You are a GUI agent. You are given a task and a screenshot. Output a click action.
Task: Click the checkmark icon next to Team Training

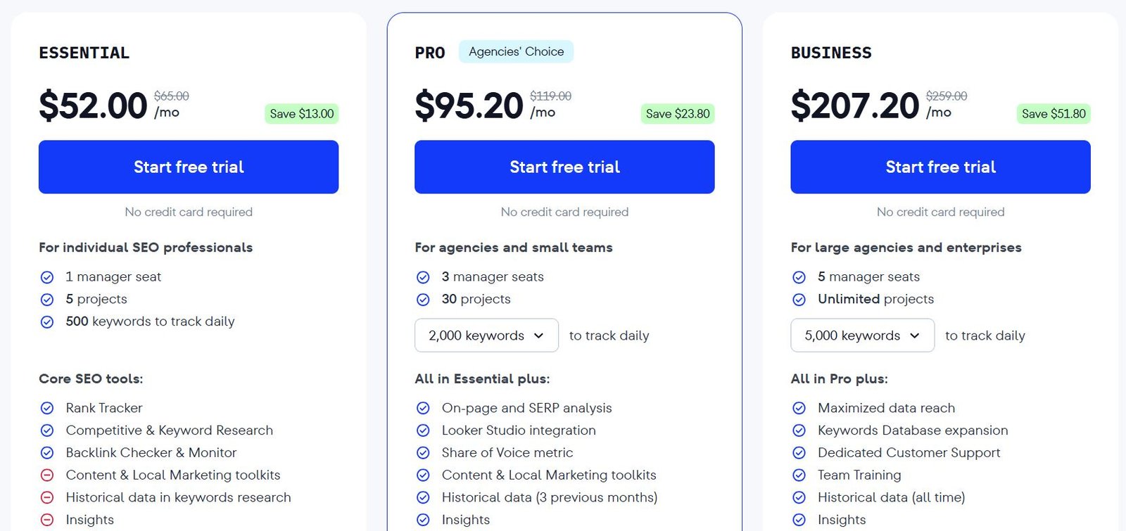799,475
